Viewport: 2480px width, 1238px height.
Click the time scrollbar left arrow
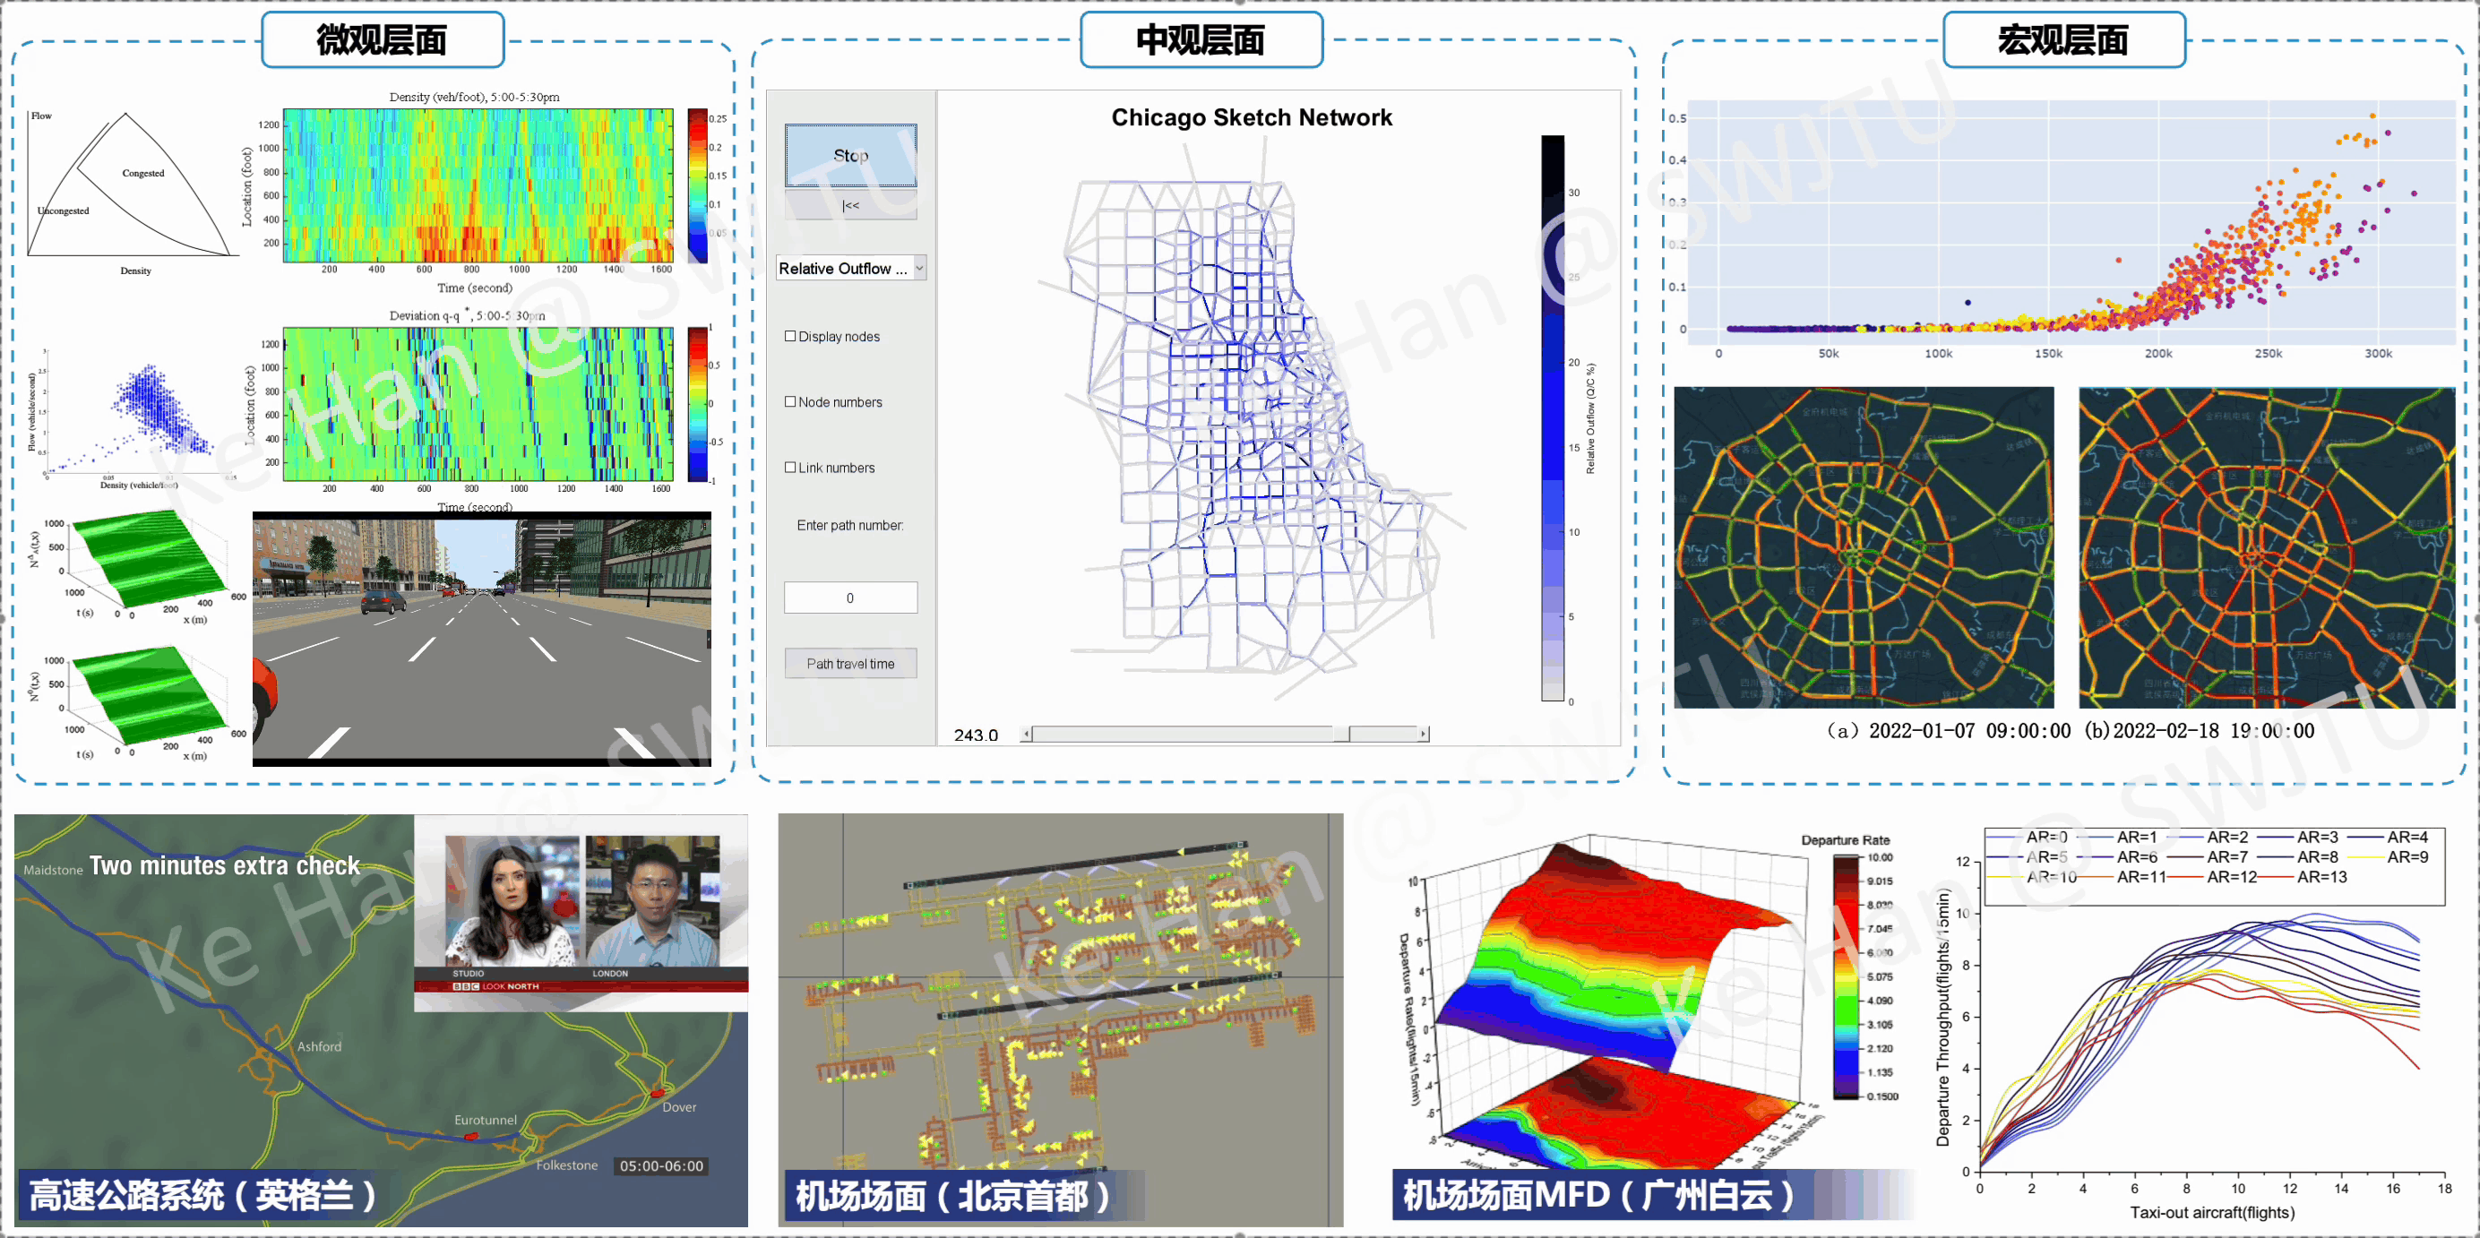click(x=1026, y=735)
